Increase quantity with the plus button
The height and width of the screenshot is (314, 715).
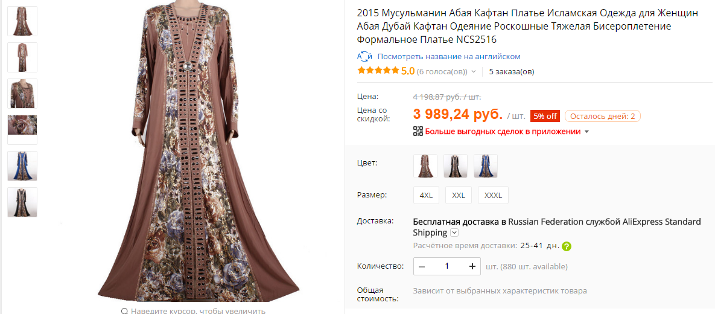point(472,266)
